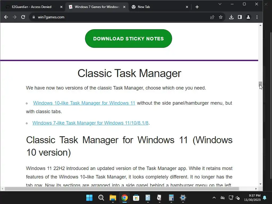Open Settings gear from the taskbar

(x=183, y=198)
